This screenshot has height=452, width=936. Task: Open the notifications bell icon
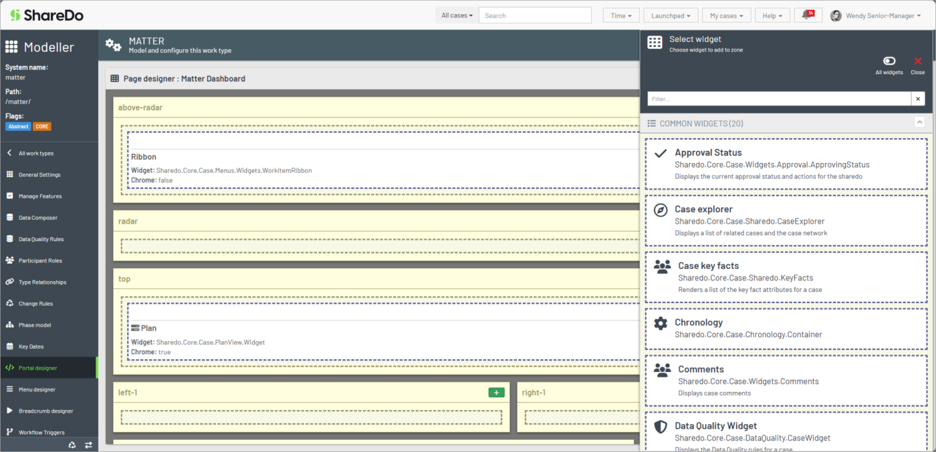coord(808,15)
